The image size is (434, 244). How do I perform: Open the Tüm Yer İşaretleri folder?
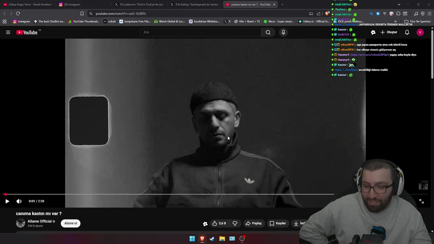coord(417,21)
